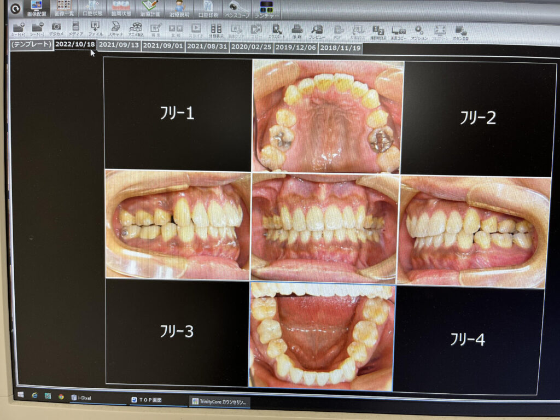Select the 2018/11/19 date tab
Screen dimensions: 560x420
[340, 48]
